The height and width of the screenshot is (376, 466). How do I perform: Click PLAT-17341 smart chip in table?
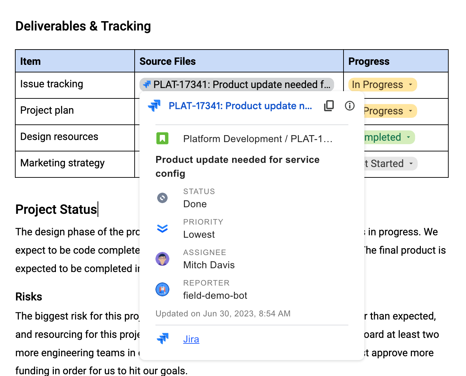tap(237, 85)
